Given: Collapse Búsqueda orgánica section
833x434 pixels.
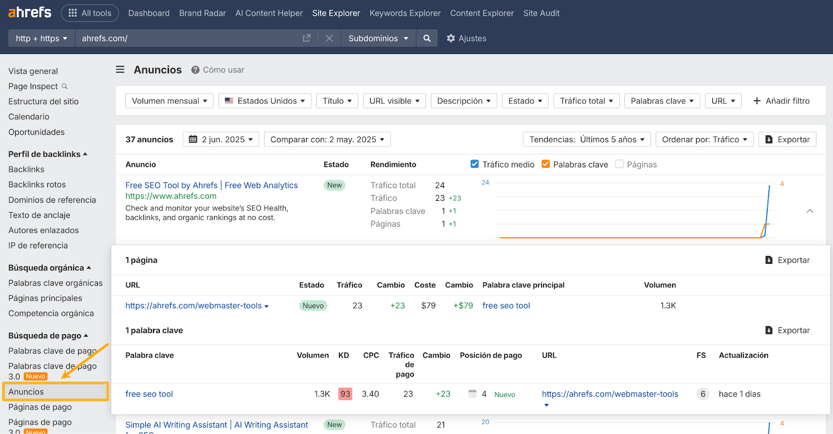Looking at the screenshot, I should [49, 267].
